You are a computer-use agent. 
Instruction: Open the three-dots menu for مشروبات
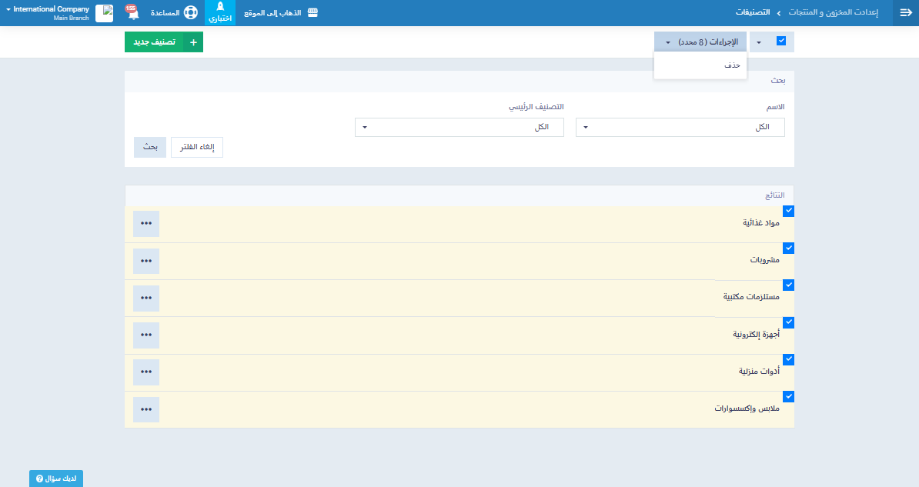[x=146, y=261]
